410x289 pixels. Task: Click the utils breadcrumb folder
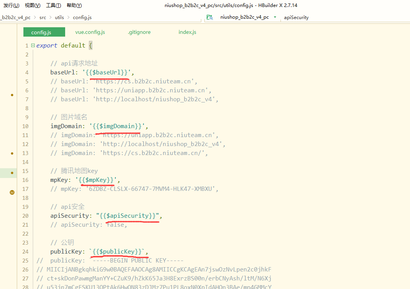click(59, 18)
